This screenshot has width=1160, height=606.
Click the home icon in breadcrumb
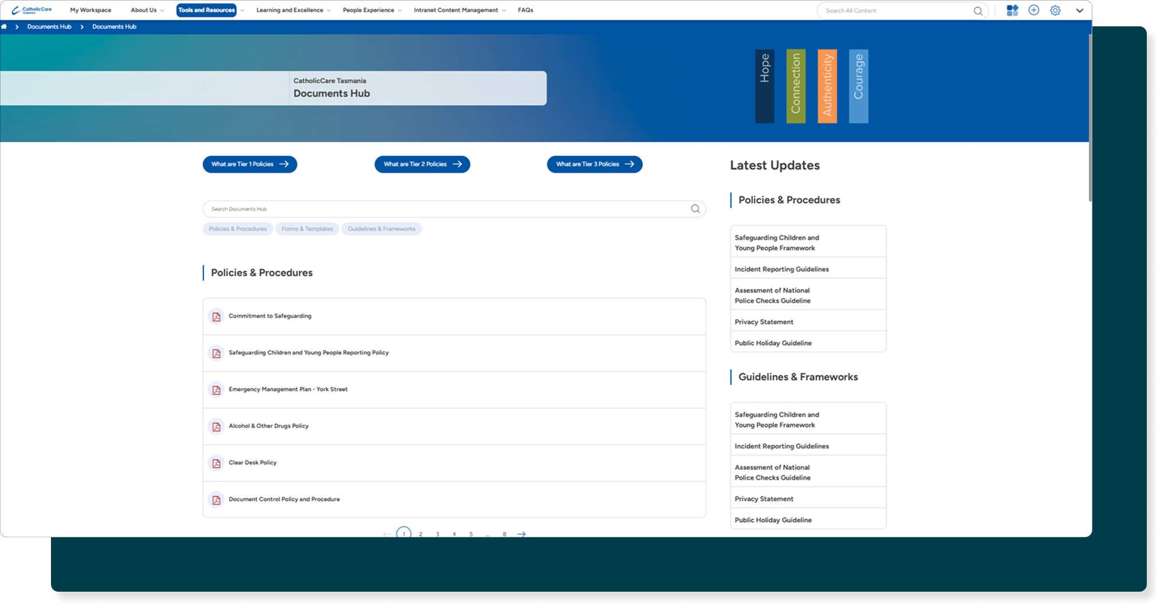click(4, 27)
